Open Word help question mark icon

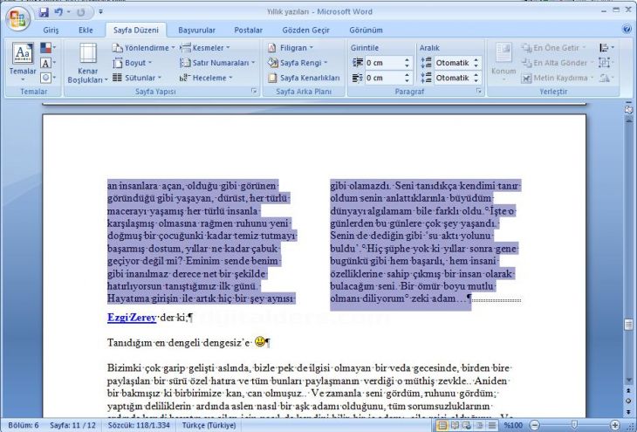627,30
